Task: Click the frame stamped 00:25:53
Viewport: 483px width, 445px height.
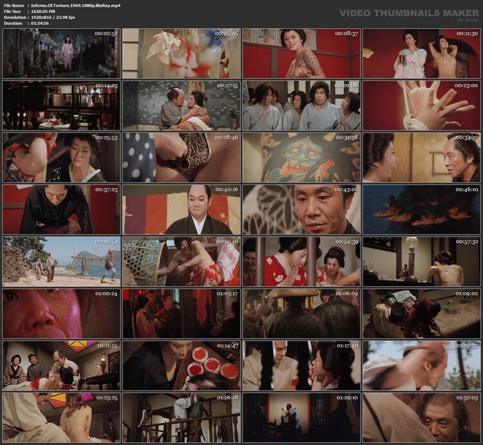Action: point(61,158)
